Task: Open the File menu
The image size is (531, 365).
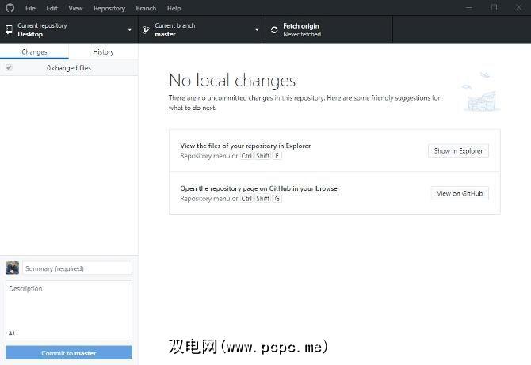Action: tap(30, 8)
